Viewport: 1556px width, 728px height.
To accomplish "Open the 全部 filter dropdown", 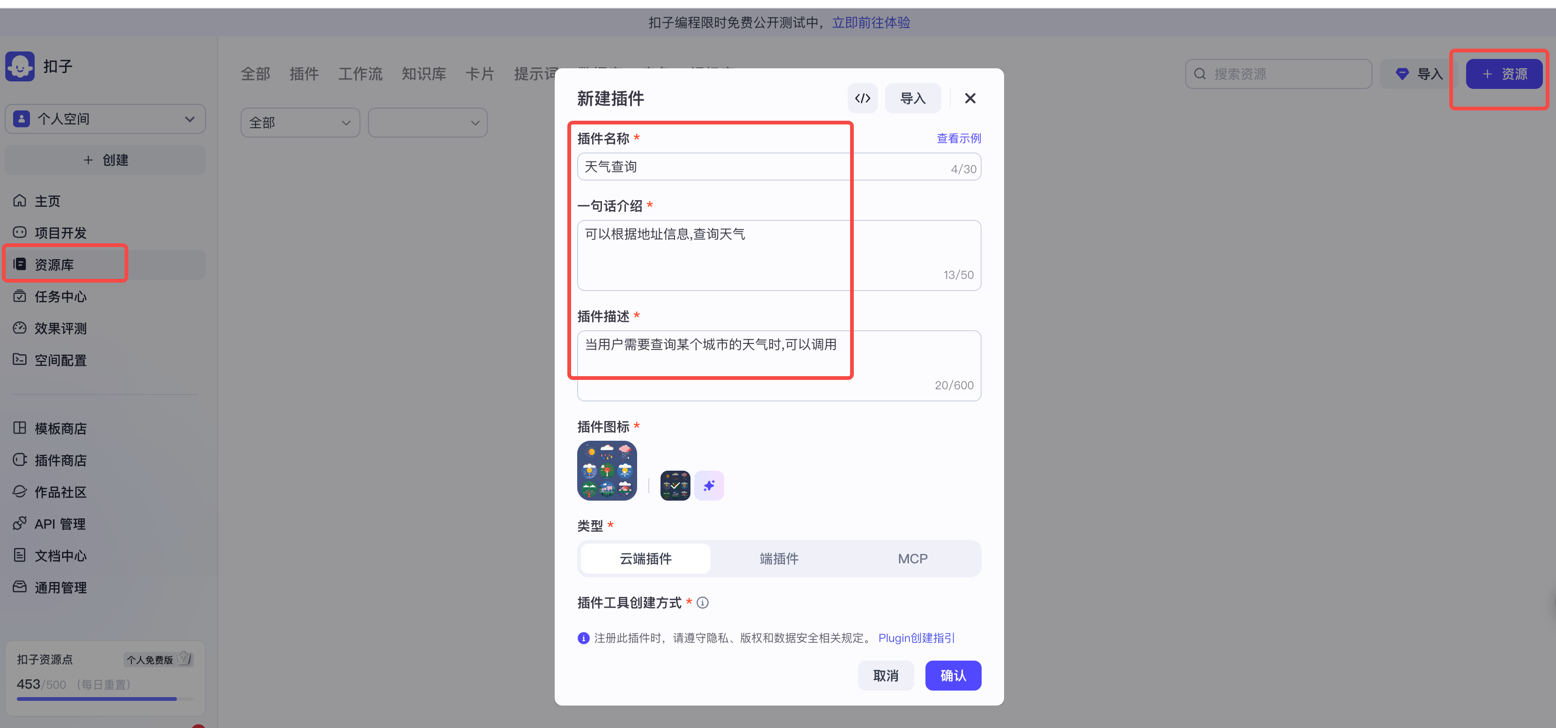I will pos(300,122).
